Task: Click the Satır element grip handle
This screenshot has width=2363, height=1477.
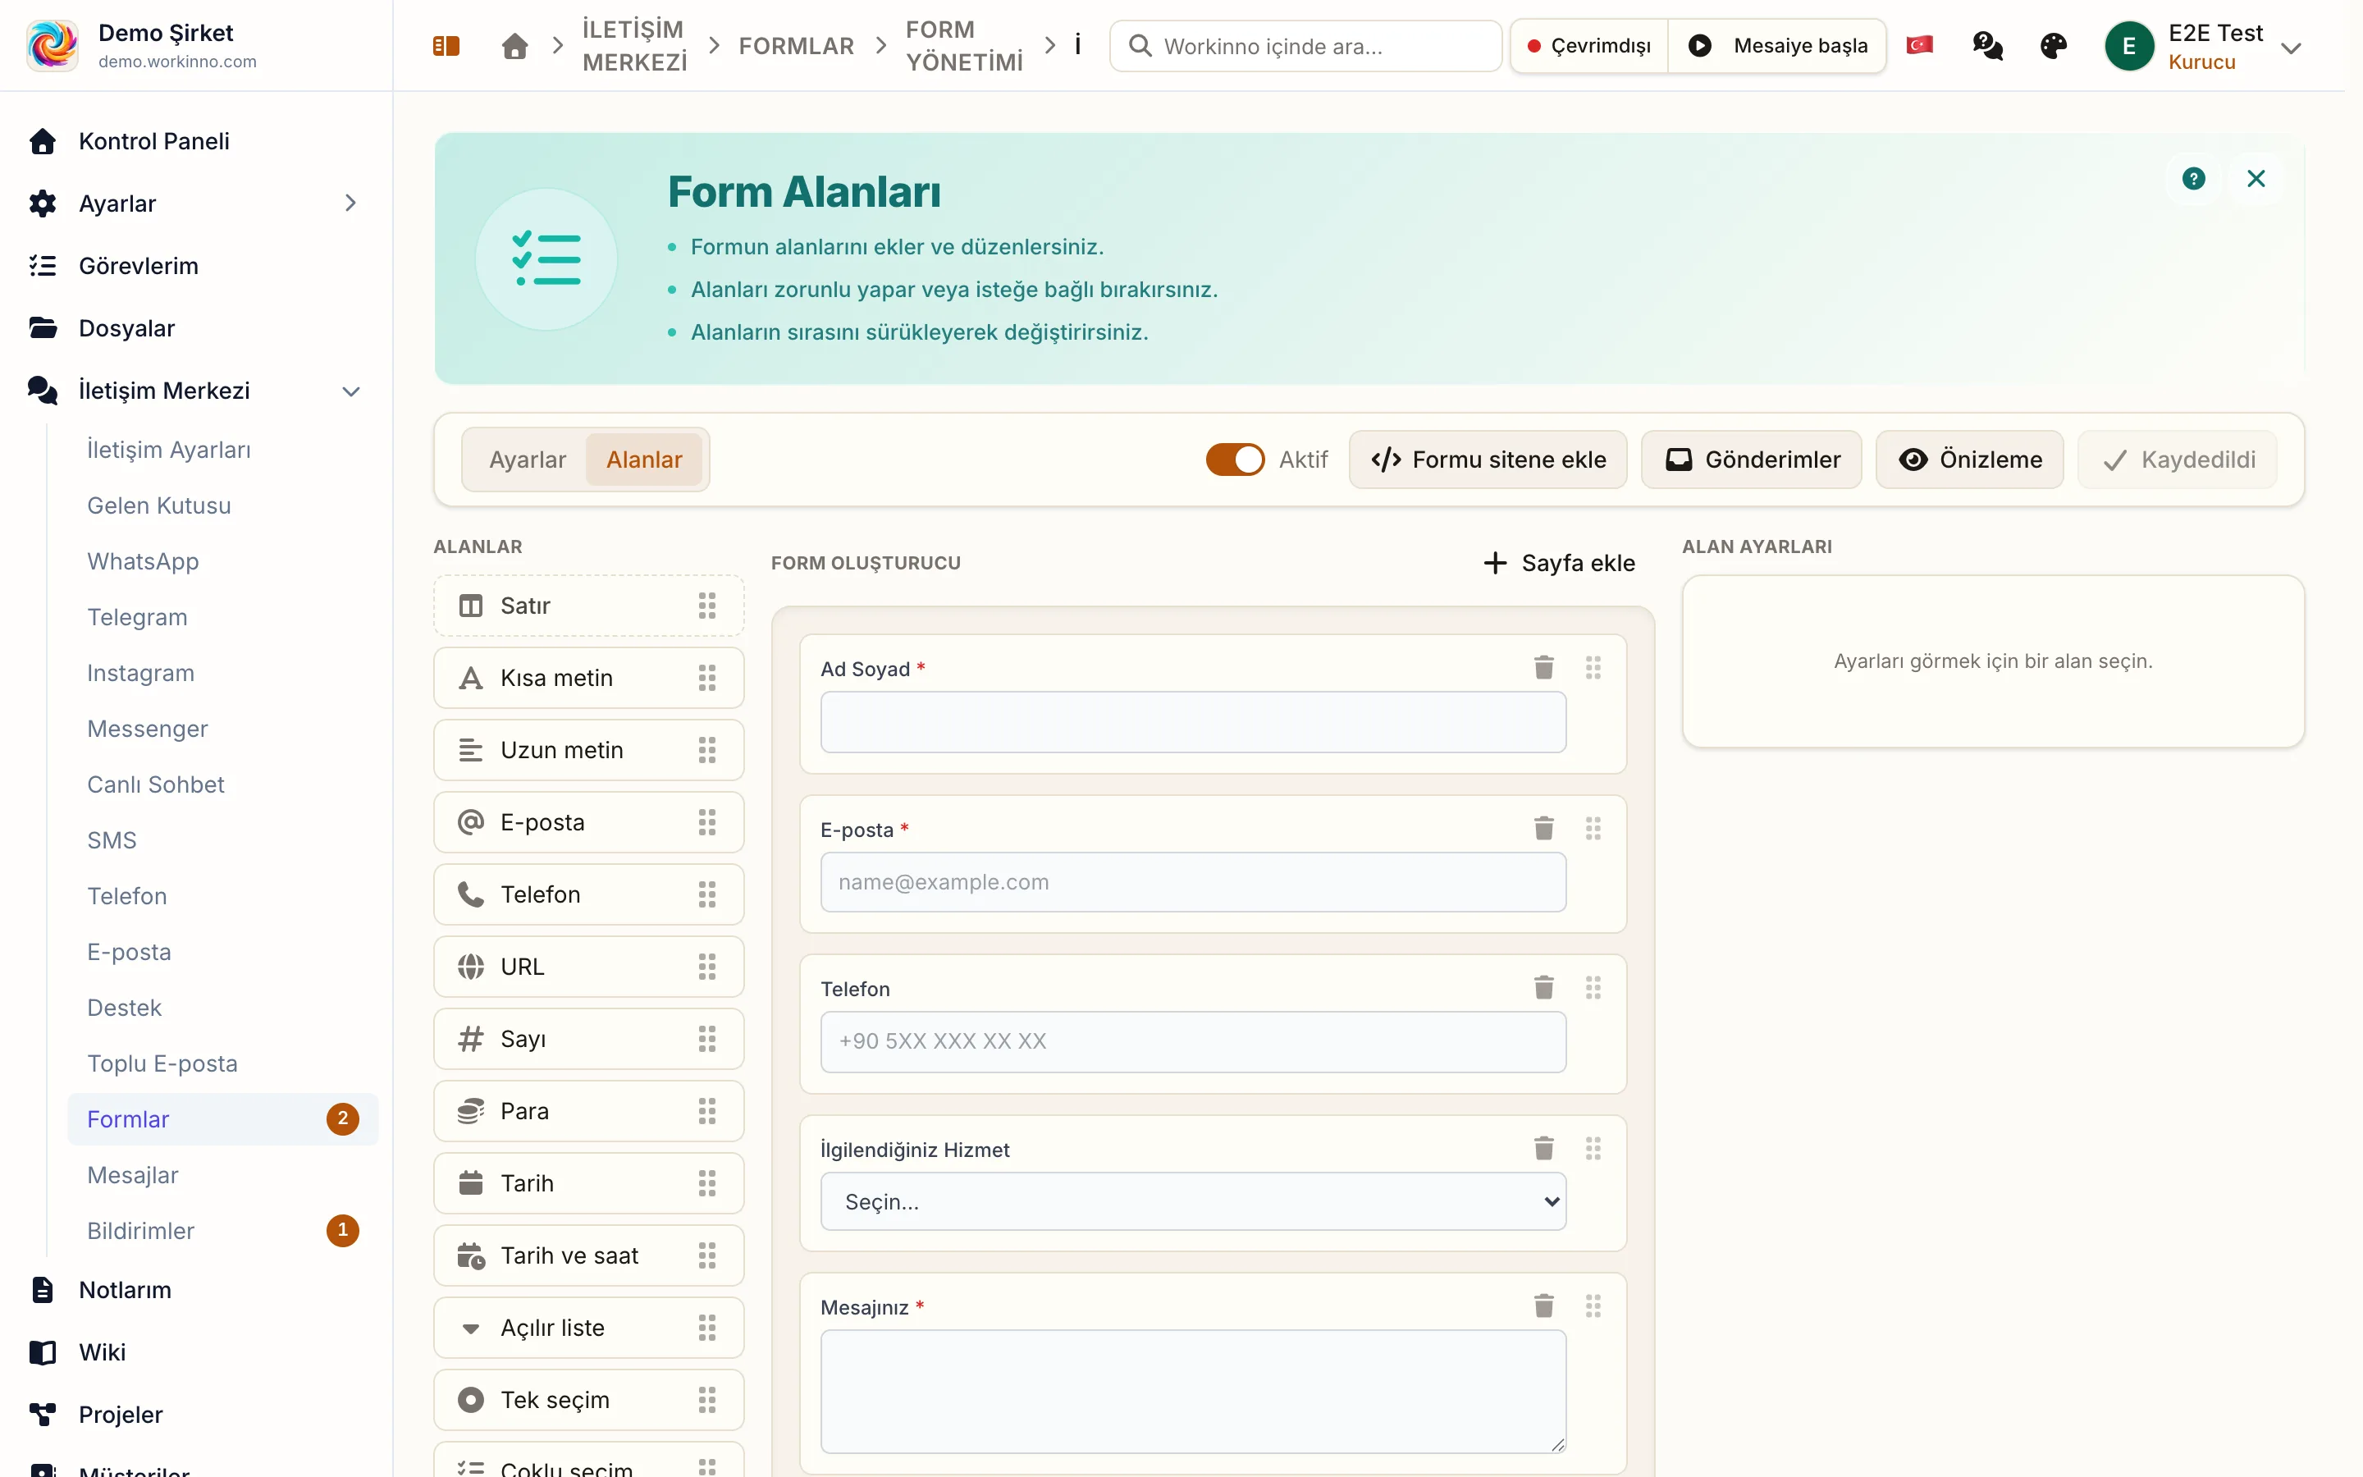Action: [707, 606]
